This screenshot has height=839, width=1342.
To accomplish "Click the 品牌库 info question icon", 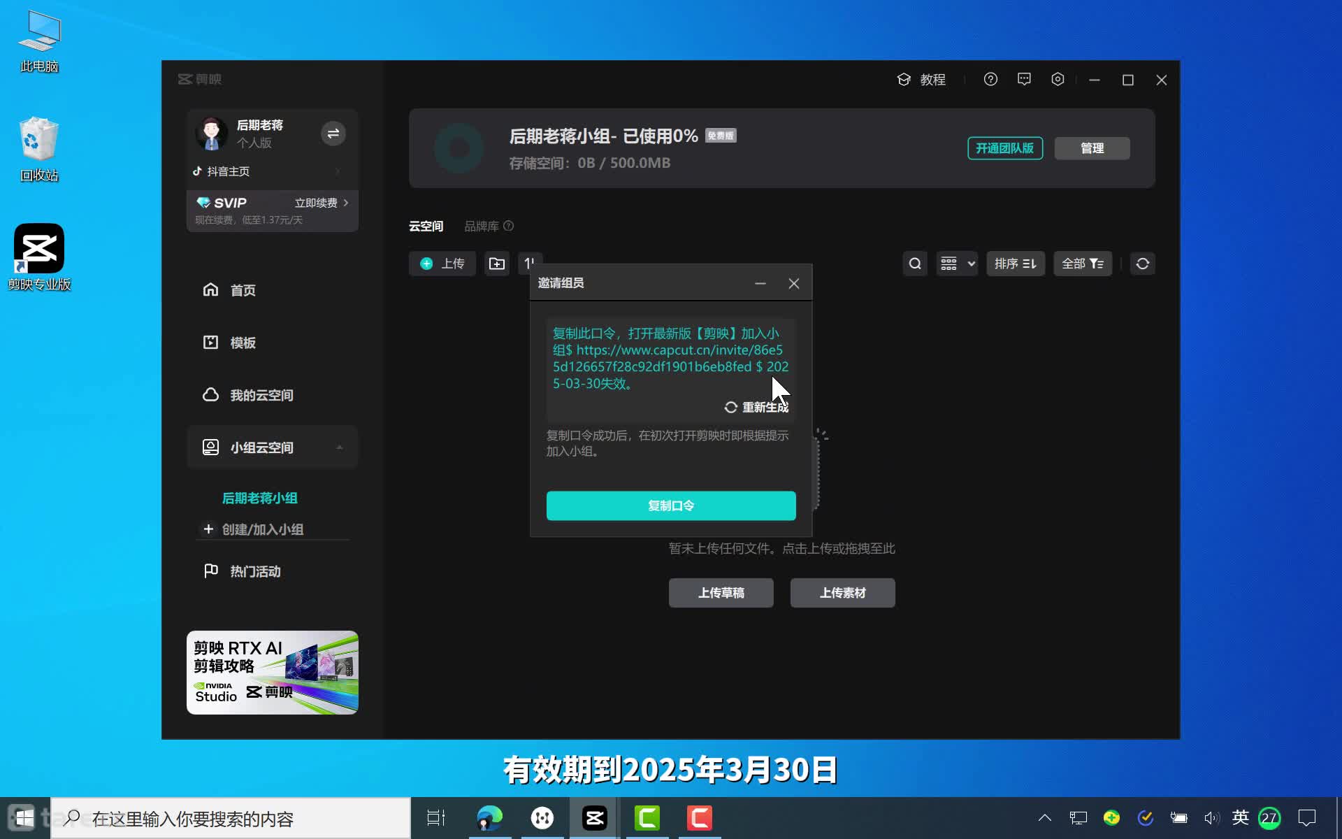I will pyautogui.click(x=509, y=226).
